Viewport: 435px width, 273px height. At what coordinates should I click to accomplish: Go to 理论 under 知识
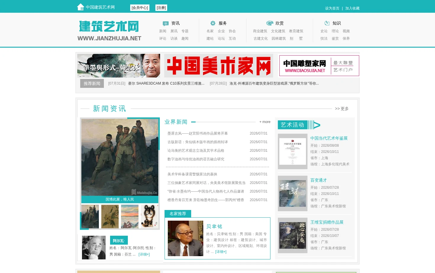click(x=335, y=31)
